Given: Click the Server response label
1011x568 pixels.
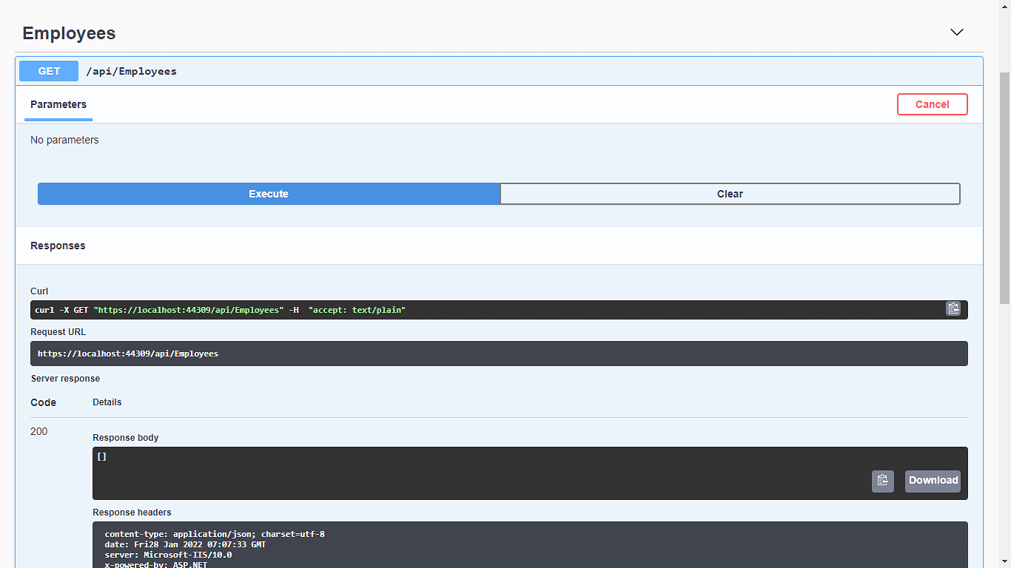Looking at the screenshot, I should click(x=65, y=379).
